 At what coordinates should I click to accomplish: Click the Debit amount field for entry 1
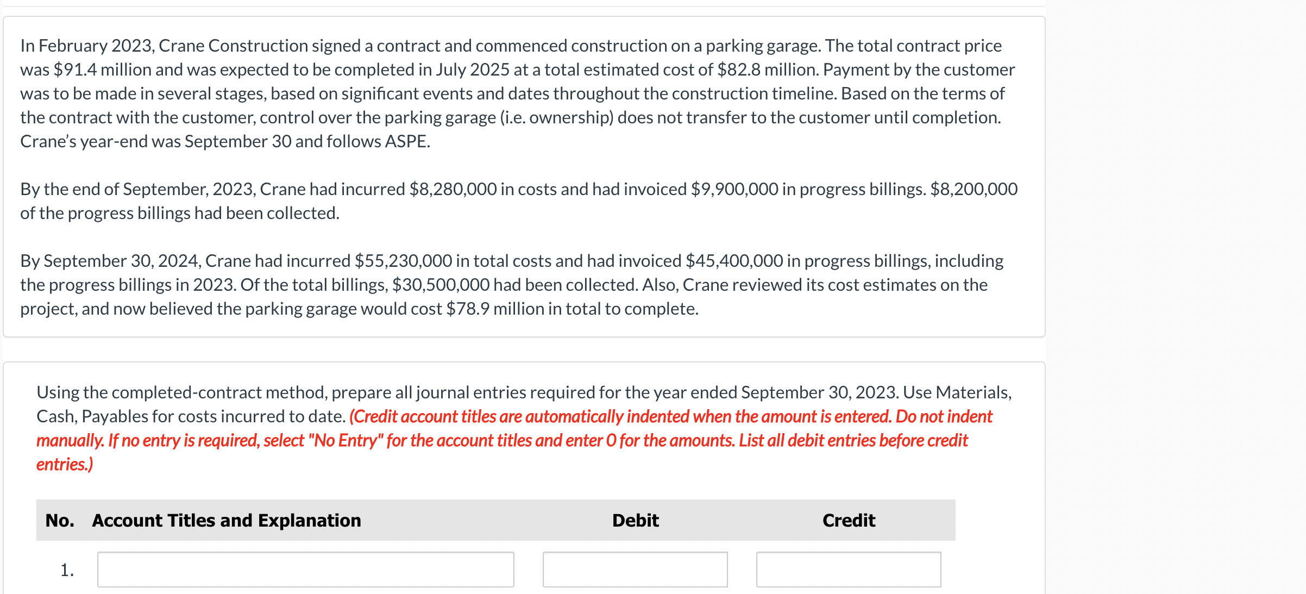click(x=635, y=570)
